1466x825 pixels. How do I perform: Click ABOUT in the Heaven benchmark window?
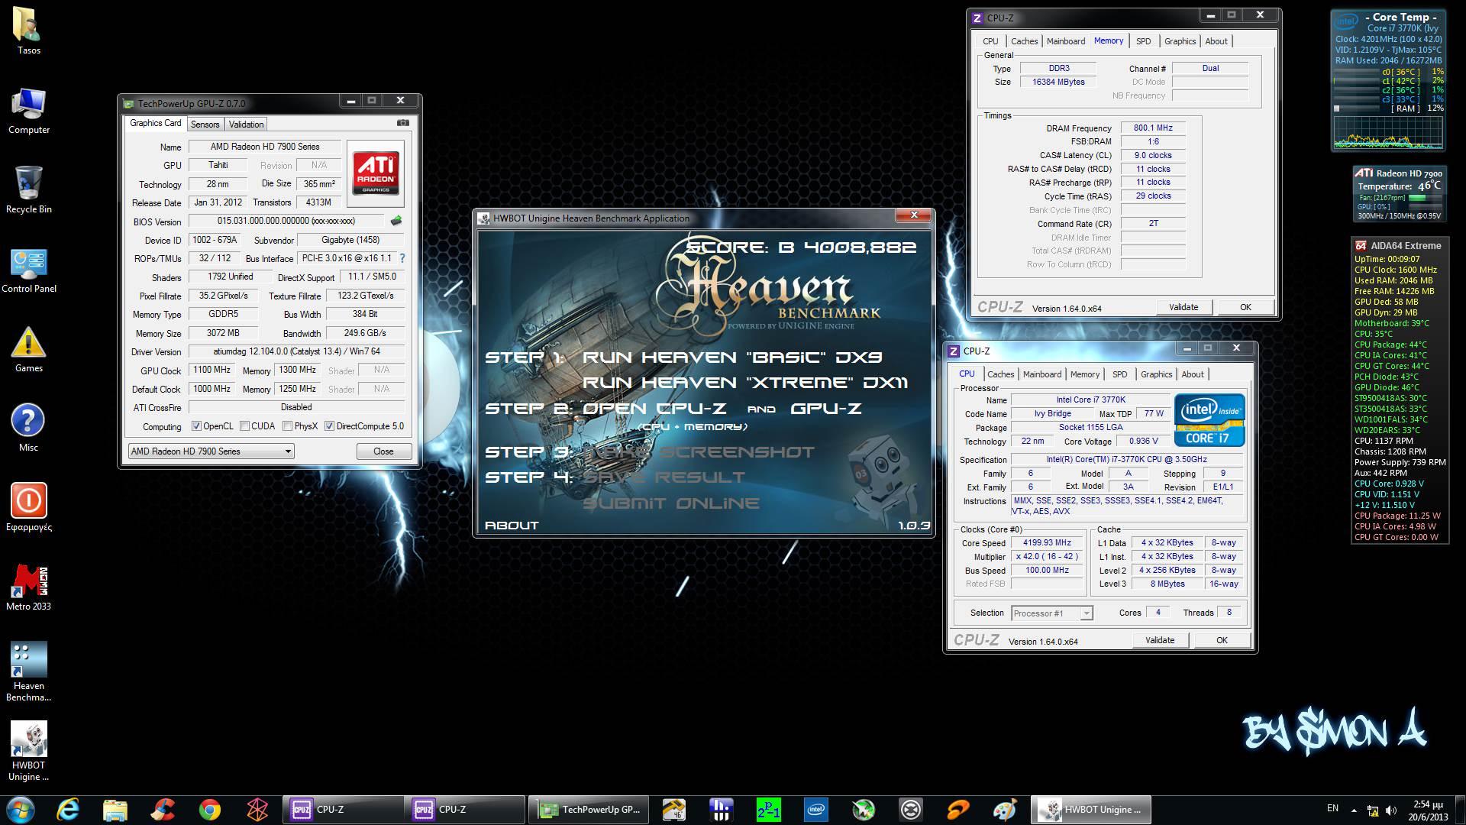coord(512,526)
